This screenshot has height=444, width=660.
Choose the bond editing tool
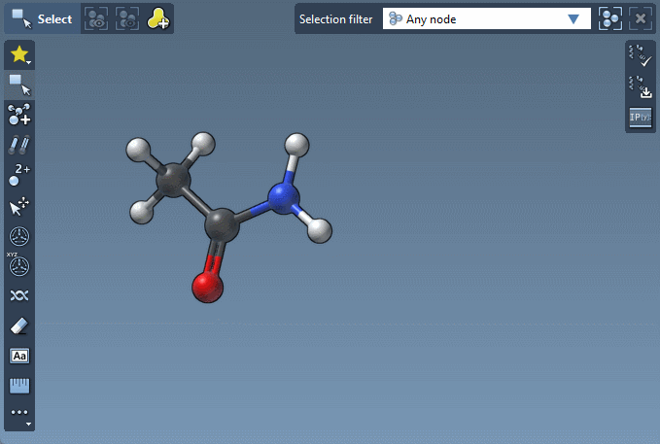tap(19, 145)
